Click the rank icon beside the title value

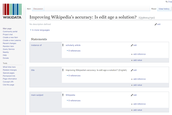(63, 70)
